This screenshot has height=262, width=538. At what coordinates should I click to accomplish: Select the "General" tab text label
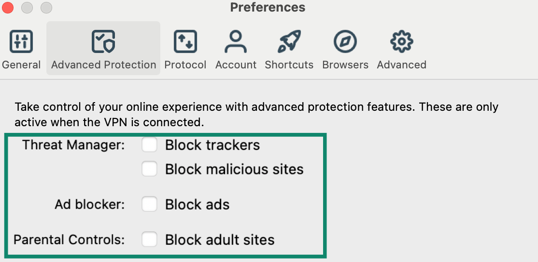click(x=21, y=65)
